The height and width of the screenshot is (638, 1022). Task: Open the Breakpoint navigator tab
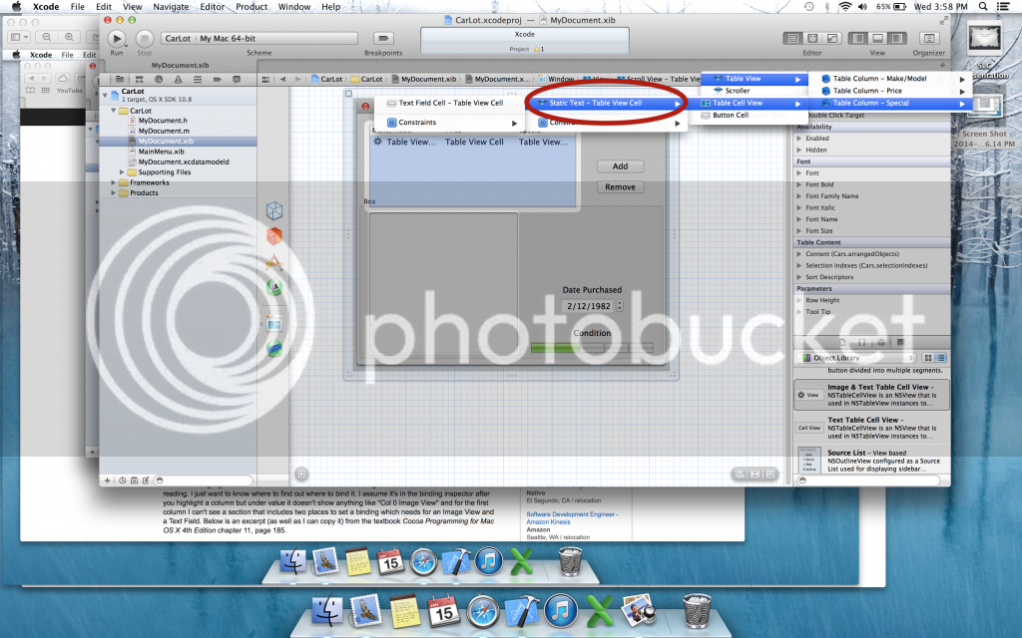[217, 80]
